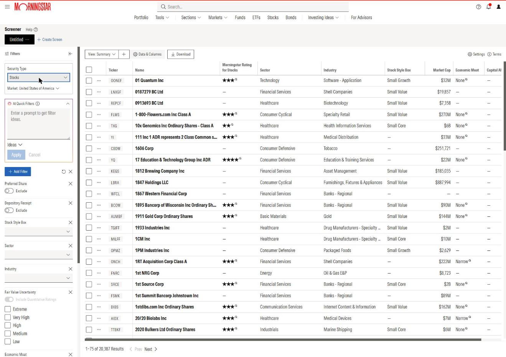Click the horizontal table scrollbar
Screen dimensions: 506x357
click(x=283, y=339)
